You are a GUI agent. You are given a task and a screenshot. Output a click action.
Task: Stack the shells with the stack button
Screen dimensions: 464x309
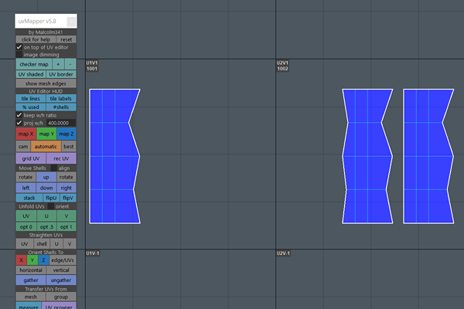click(29, 198)
